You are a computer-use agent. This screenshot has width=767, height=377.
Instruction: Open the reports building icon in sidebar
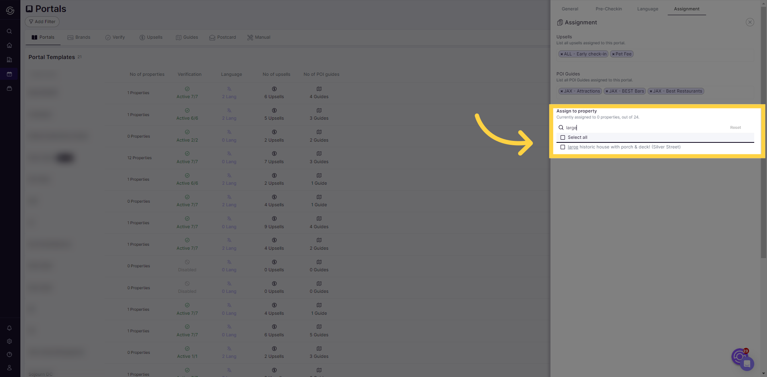(10, 60)
